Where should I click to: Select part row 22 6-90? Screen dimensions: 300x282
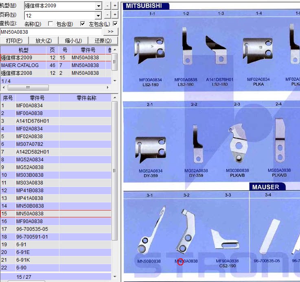(x=56, y=268)
